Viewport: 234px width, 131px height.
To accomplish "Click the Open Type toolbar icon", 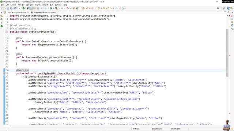I will 83,8.
